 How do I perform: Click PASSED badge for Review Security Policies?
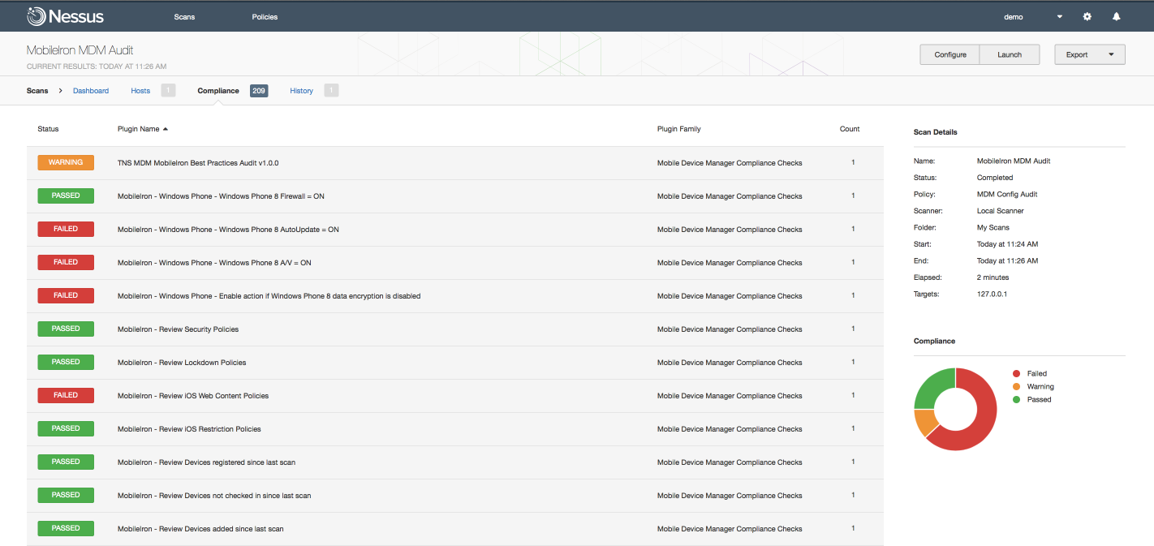point(66,329)
